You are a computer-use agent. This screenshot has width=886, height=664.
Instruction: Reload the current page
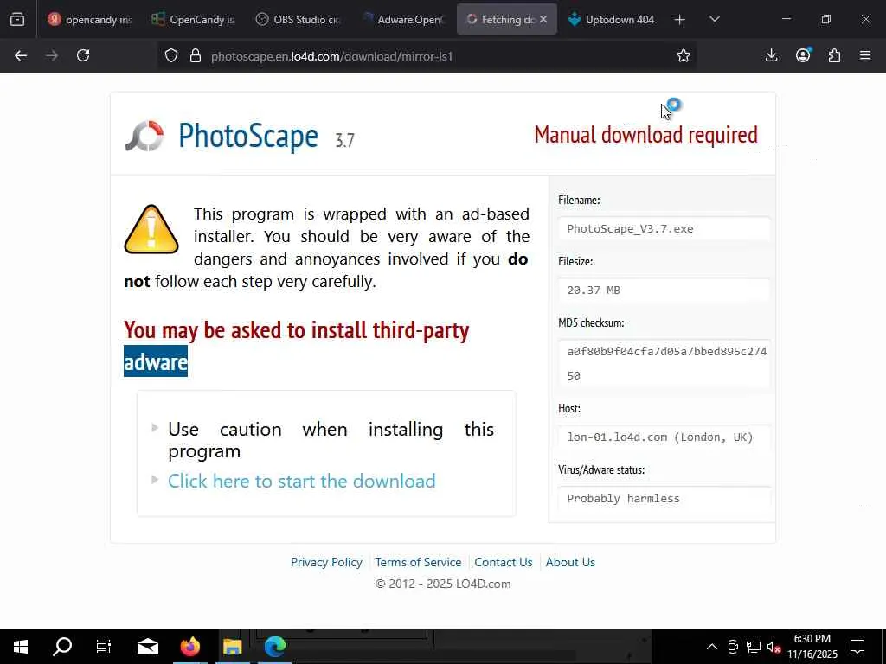[83, 55]
